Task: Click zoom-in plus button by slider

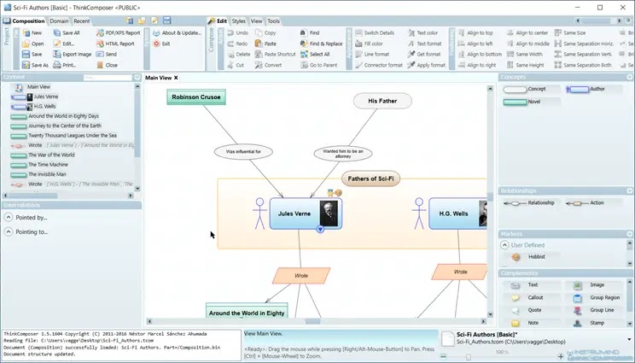Action: 561,357
